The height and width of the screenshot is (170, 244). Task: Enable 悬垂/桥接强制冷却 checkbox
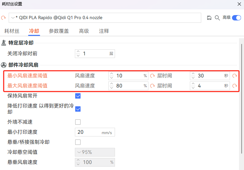click(x=78, y=142)
